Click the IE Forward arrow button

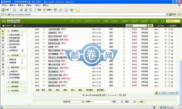point(15,10)
